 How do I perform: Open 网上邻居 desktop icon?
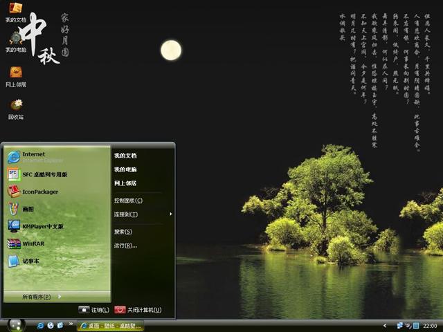[x=16, y=77]
